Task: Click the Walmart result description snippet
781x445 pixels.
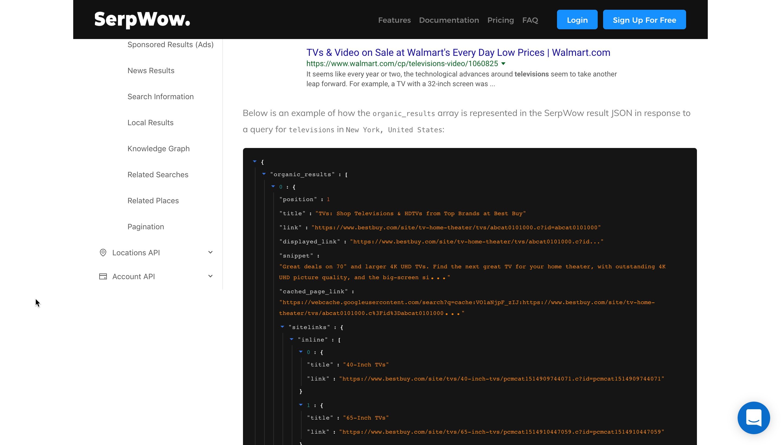Action: 462,79
